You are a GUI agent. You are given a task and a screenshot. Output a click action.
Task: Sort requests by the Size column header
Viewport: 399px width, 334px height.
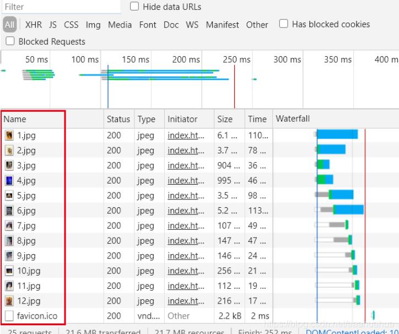[x=225, y=119]
